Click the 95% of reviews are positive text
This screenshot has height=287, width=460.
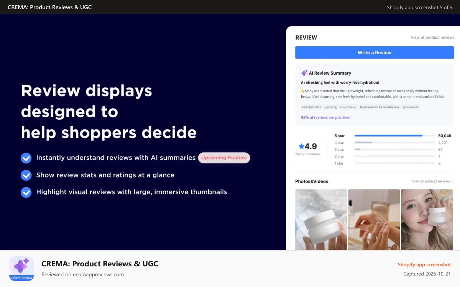point(325,117)
